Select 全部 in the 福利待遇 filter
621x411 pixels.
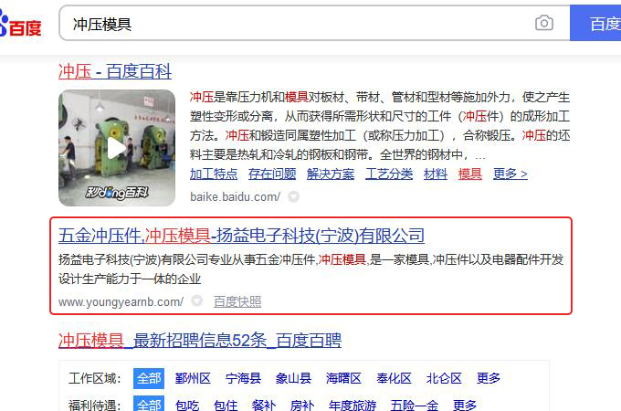(149, 404)
